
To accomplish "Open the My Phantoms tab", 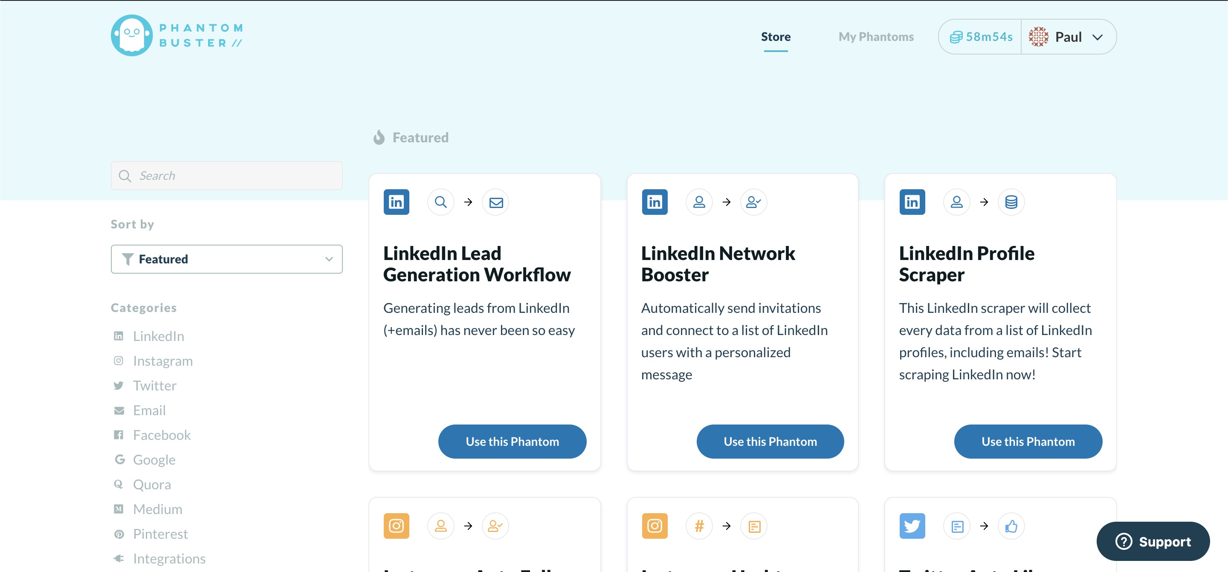I will pyautogui.click(x=876, y=37).
